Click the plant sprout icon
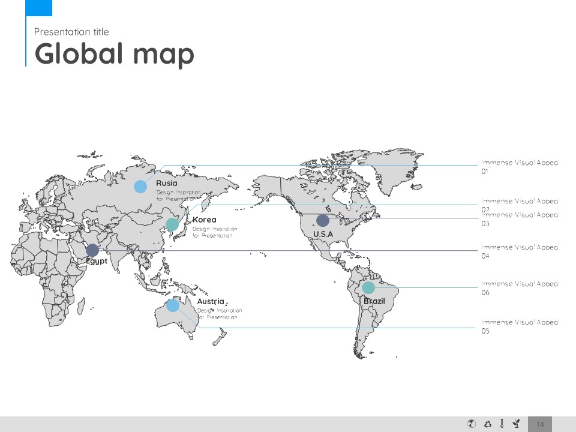 pyautogui.click(x=515, y=424)
